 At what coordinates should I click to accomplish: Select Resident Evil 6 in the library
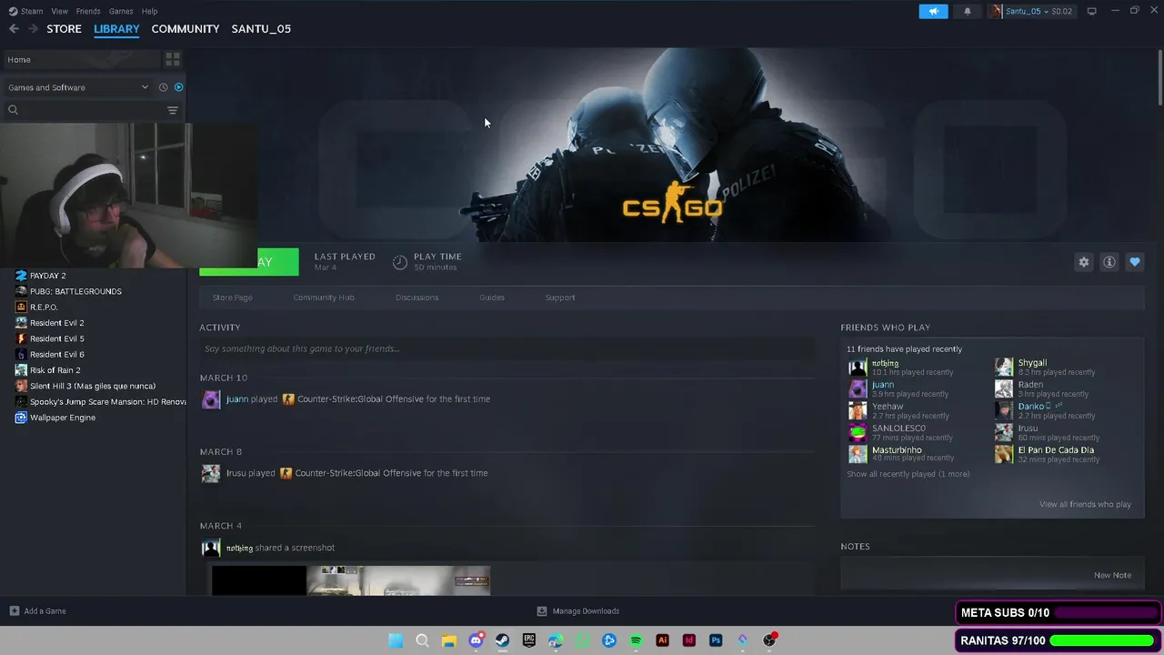tap(56, 355)
